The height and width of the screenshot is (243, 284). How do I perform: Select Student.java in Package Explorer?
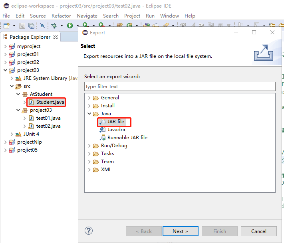[50, 102]
